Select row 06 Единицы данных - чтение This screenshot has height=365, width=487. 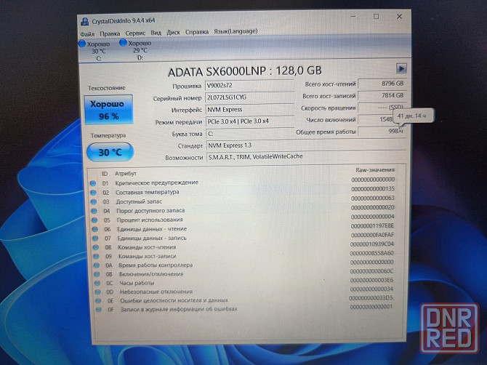[243, 228]
